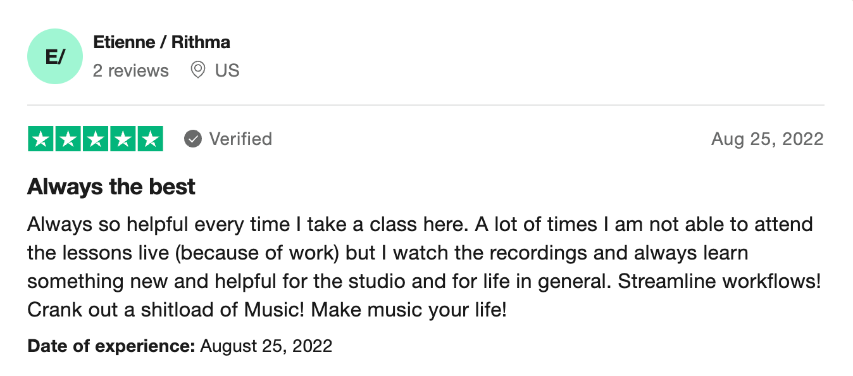The width and height of the screenshot is (853, 376).
Task: Open the "Always the best" review title
Action: coord(111,187)
